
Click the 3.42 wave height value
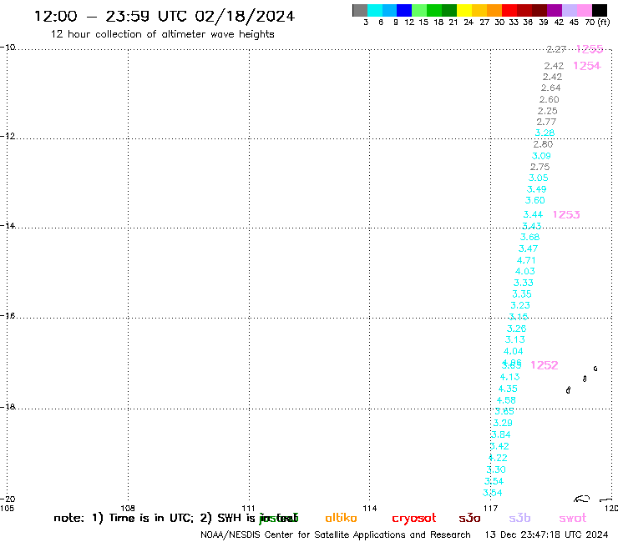pos(499,446)
